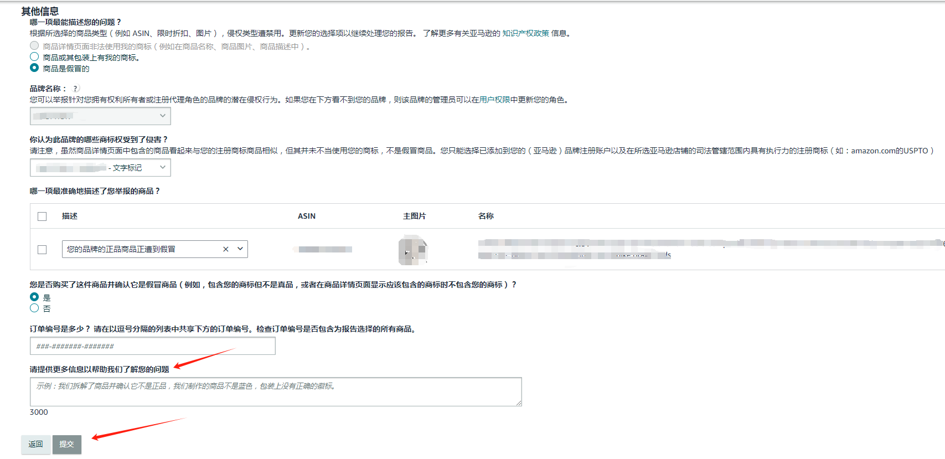This screenshot has height=459, width=945.
Task: Select 是 for test purchase question
Action: (34, 297)
